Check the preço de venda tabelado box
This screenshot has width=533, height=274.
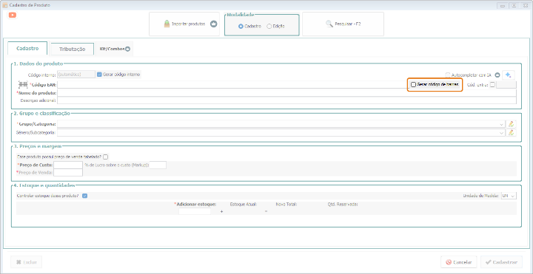point(106,157)
